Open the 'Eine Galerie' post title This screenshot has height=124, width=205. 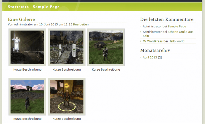(21, 19)
